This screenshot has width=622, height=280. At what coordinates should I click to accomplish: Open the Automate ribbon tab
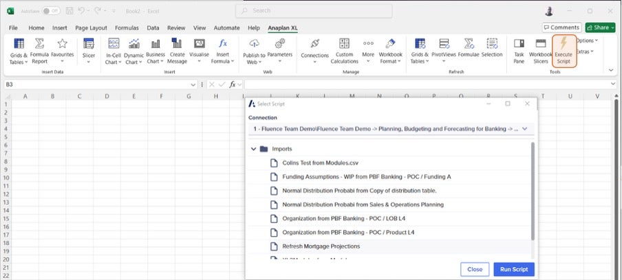click(x=226, y=28)
